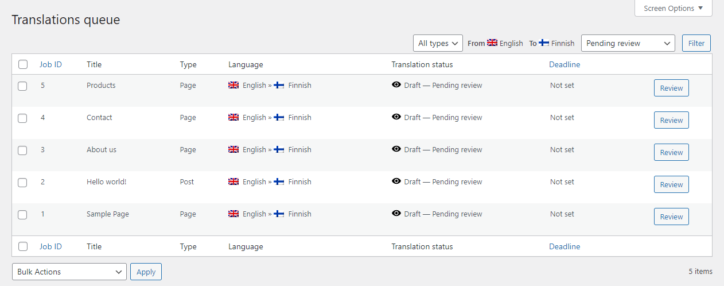724x286 pixels.
Task: Open the All types dropdown
Action: (x=438, y=43)
